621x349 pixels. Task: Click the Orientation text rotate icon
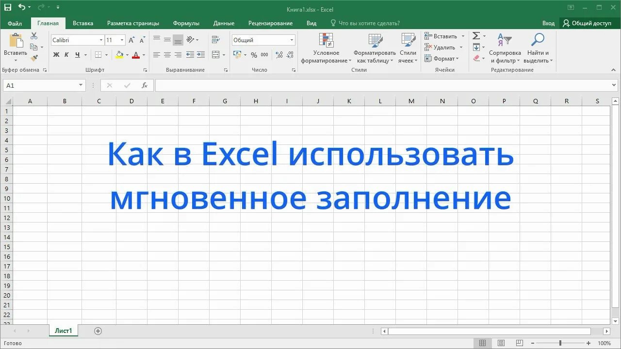click(x=190, y=40)
